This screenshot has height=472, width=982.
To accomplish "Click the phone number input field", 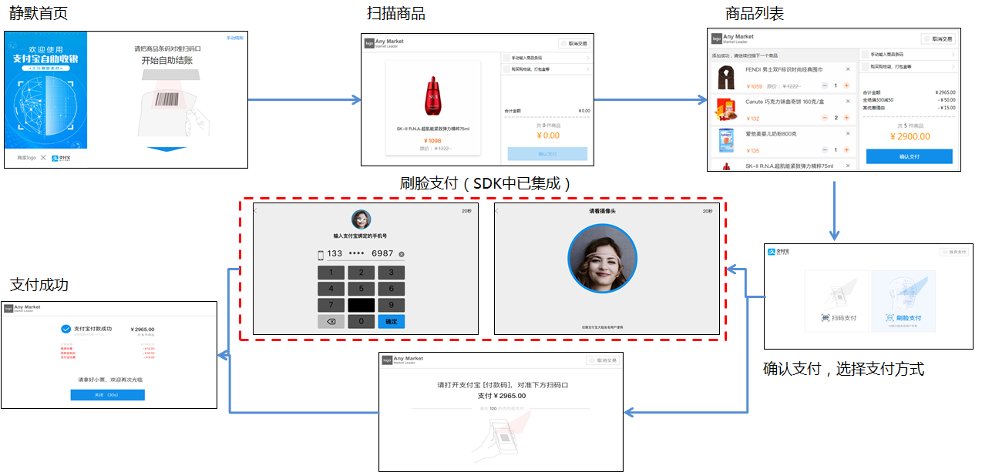I will pos(361,254).
